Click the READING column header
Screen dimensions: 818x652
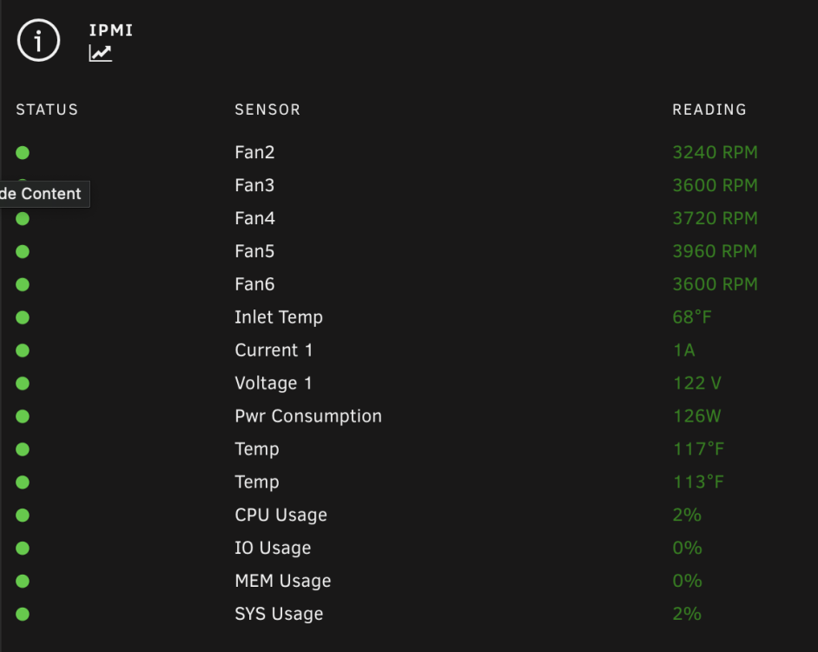coord(709,110)
